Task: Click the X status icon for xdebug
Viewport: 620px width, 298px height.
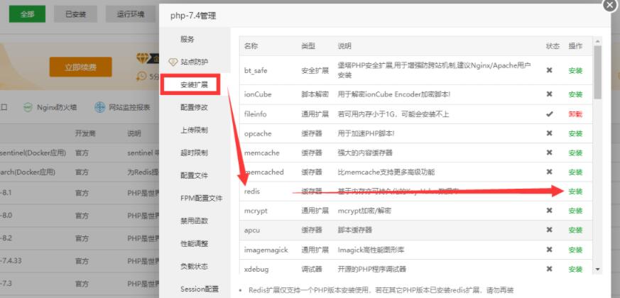Action: [x=549, y=269]
